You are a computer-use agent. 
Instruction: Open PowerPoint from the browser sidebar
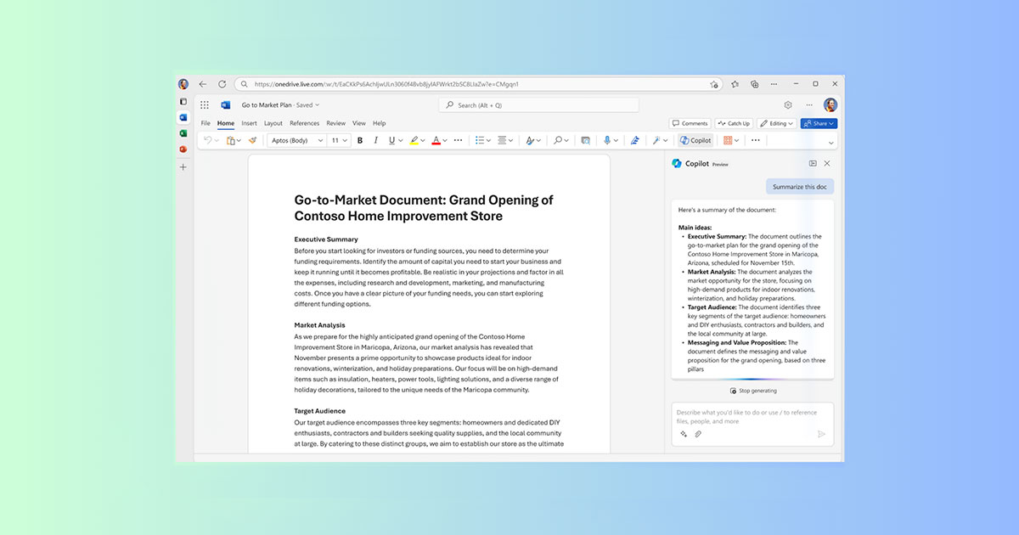(x=183, y=149)
